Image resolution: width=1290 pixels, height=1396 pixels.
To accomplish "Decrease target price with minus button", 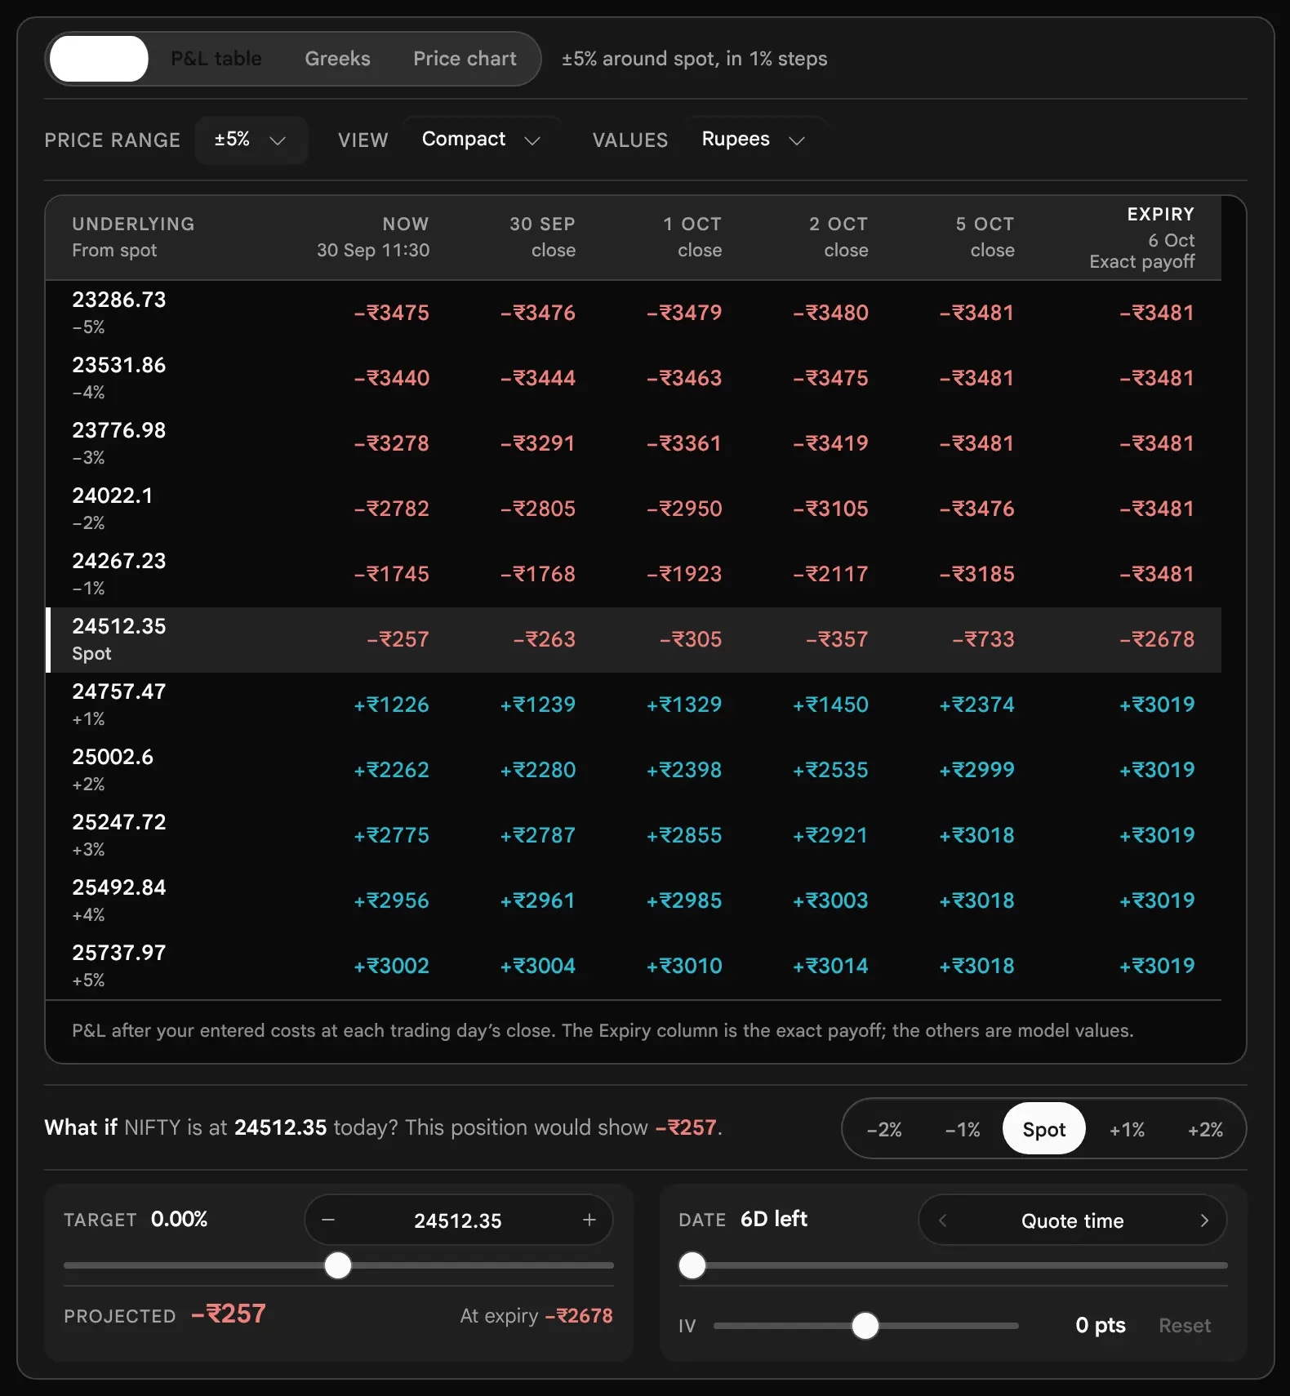I will pos(328,1220).
